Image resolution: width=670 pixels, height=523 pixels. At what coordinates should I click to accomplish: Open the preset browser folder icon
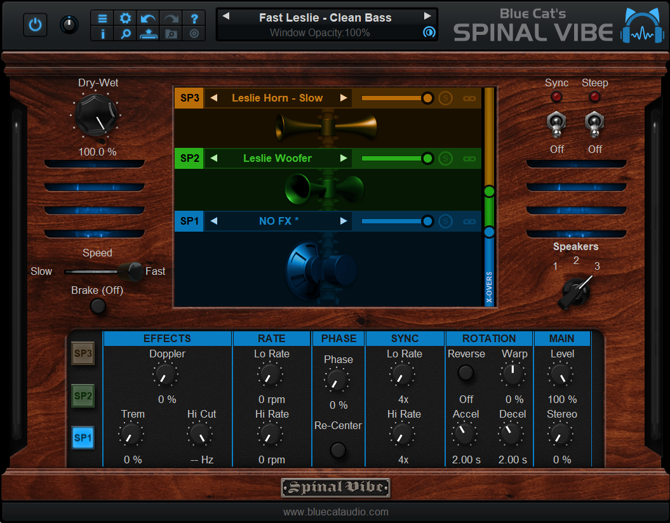tap(170, 34)
